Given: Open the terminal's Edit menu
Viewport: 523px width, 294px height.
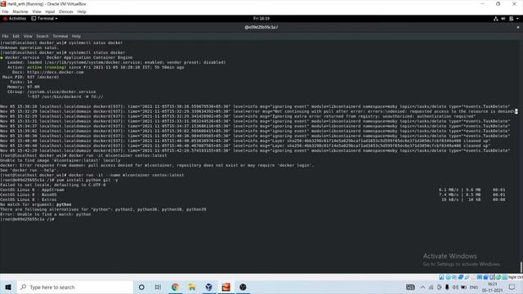Looking at the screenshot, I should [16, 36].
